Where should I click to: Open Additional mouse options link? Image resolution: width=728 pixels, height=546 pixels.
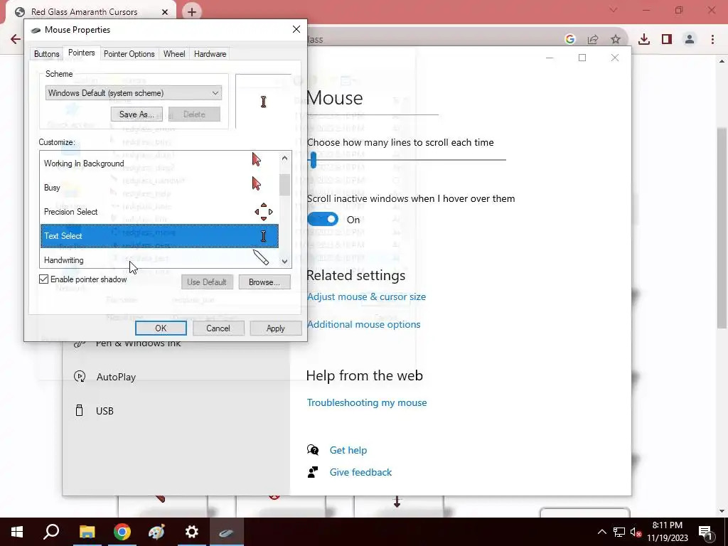(363, 324)
